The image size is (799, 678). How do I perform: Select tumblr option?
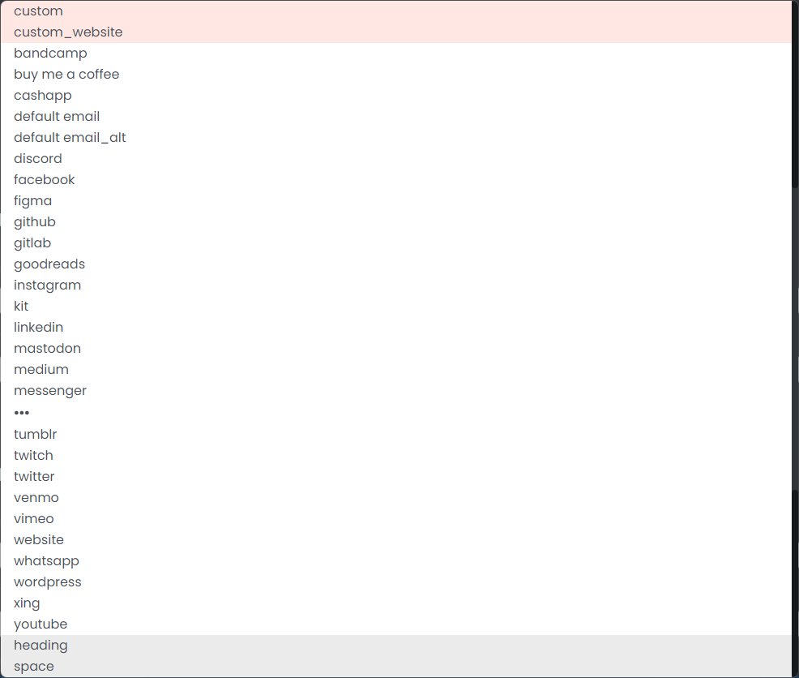pyautogui.click(x=396, y=434)
